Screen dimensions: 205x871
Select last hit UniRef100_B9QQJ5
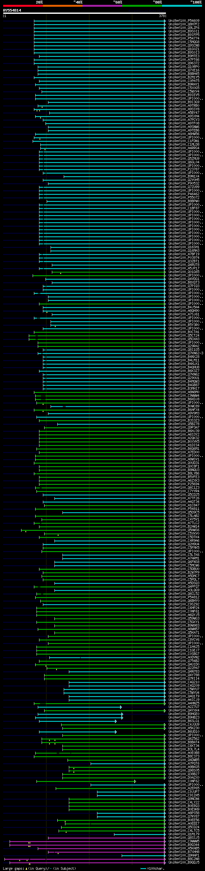[x=184, y=862]
